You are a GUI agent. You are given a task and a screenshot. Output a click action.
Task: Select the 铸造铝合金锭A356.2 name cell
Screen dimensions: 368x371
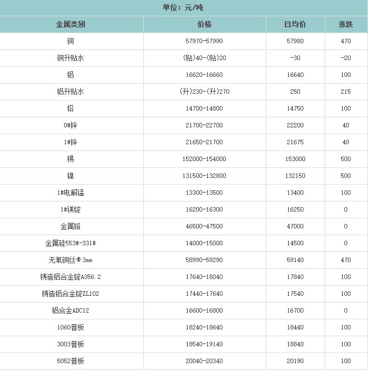[x=71, y=277]
